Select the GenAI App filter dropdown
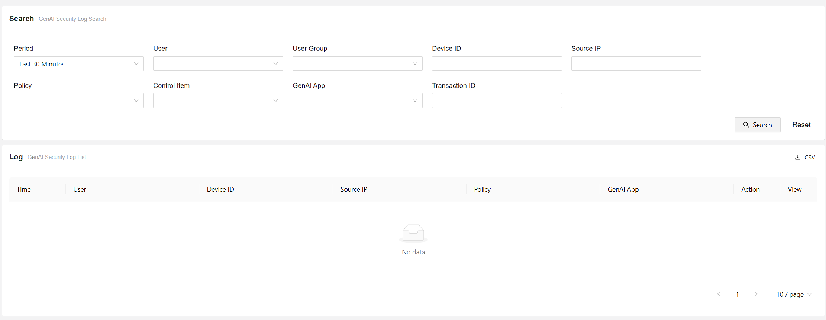Image resolution: width=826 pixels, height=320 pixels. point(357,100)
